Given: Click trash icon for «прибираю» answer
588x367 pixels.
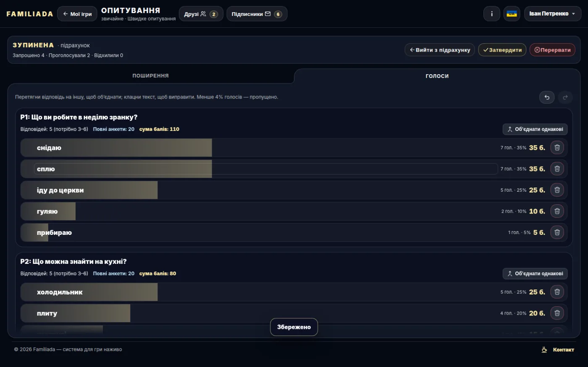Looking at the screenshot, I should pyautogui.click(x=557, y=232).
